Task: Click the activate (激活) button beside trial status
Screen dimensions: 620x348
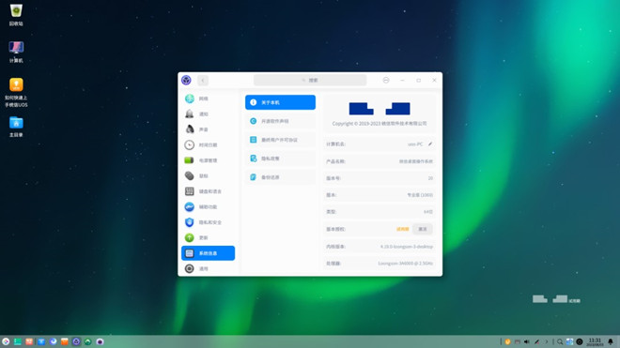Action: pyautogui.click(x=423, y=229)
